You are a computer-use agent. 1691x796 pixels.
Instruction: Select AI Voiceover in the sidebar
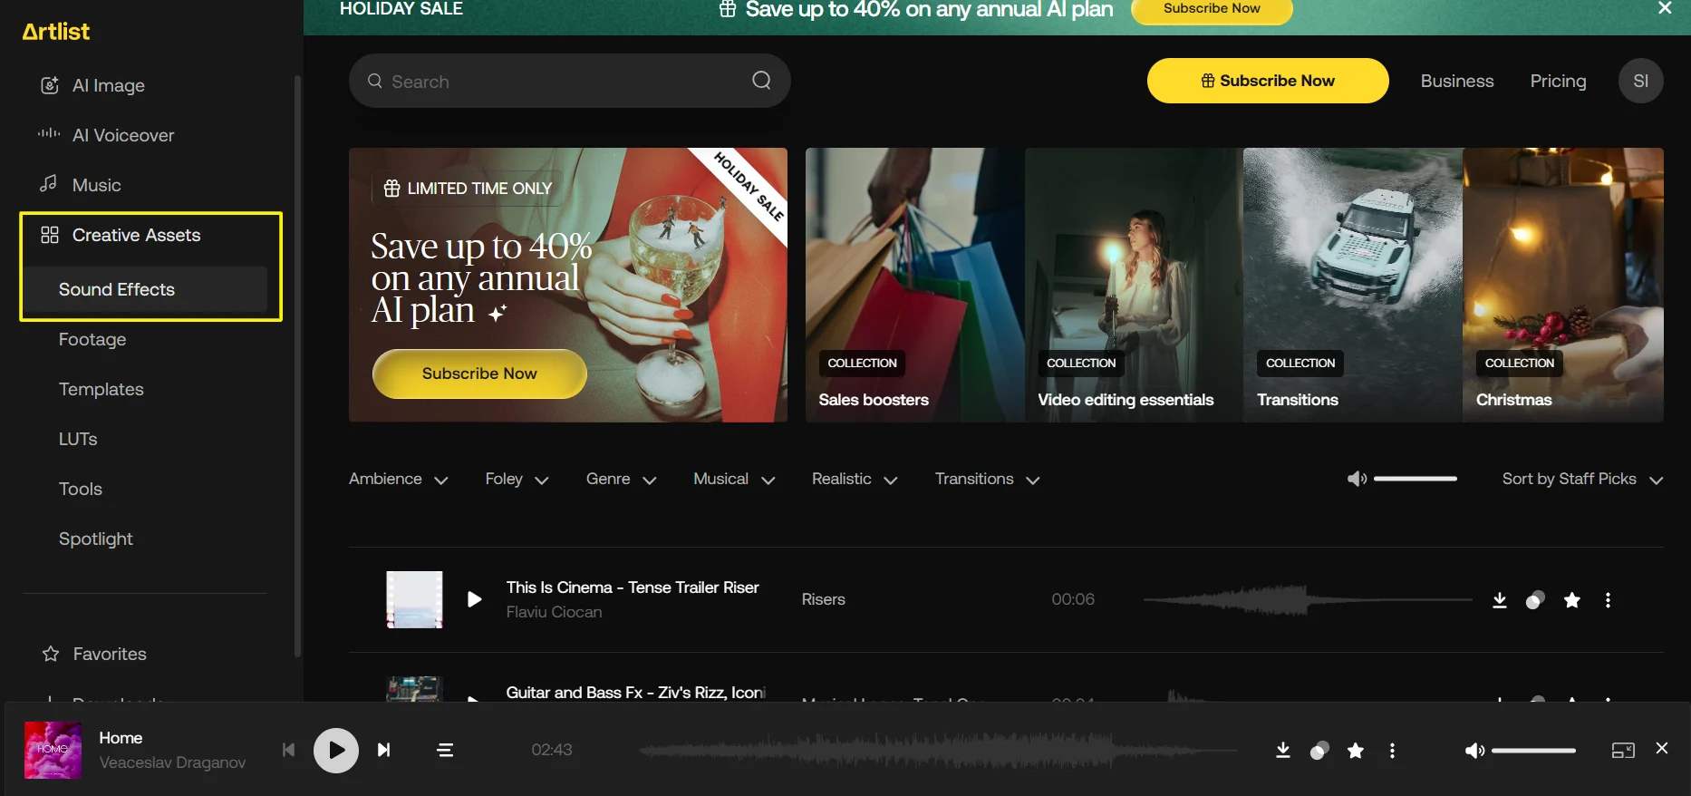123,135
